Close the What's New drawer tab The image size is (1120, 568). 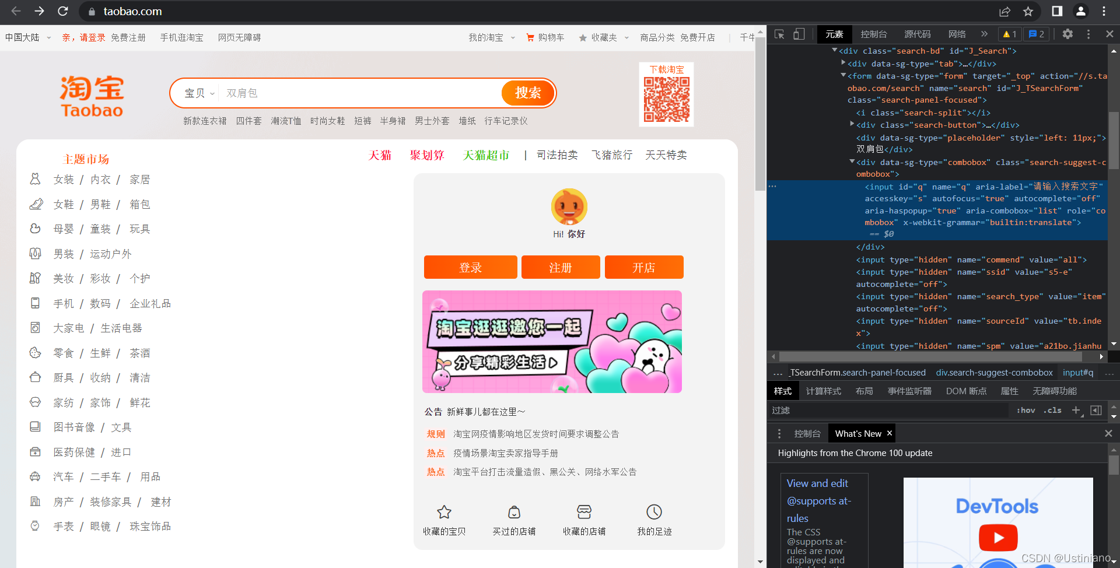[890, 433]
